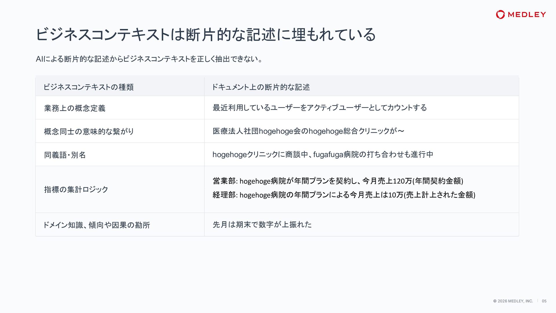
Task: Click the subtitle starting with AIによる断片的な記述
Action: pyautogui.click(x=149, y=59)
